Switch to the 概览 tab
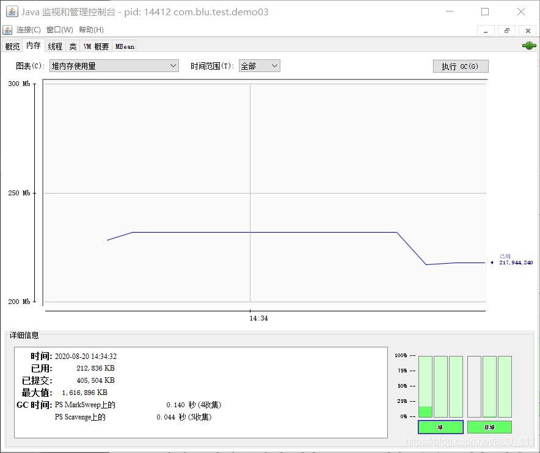540x453 pixels. click(12, 46)
